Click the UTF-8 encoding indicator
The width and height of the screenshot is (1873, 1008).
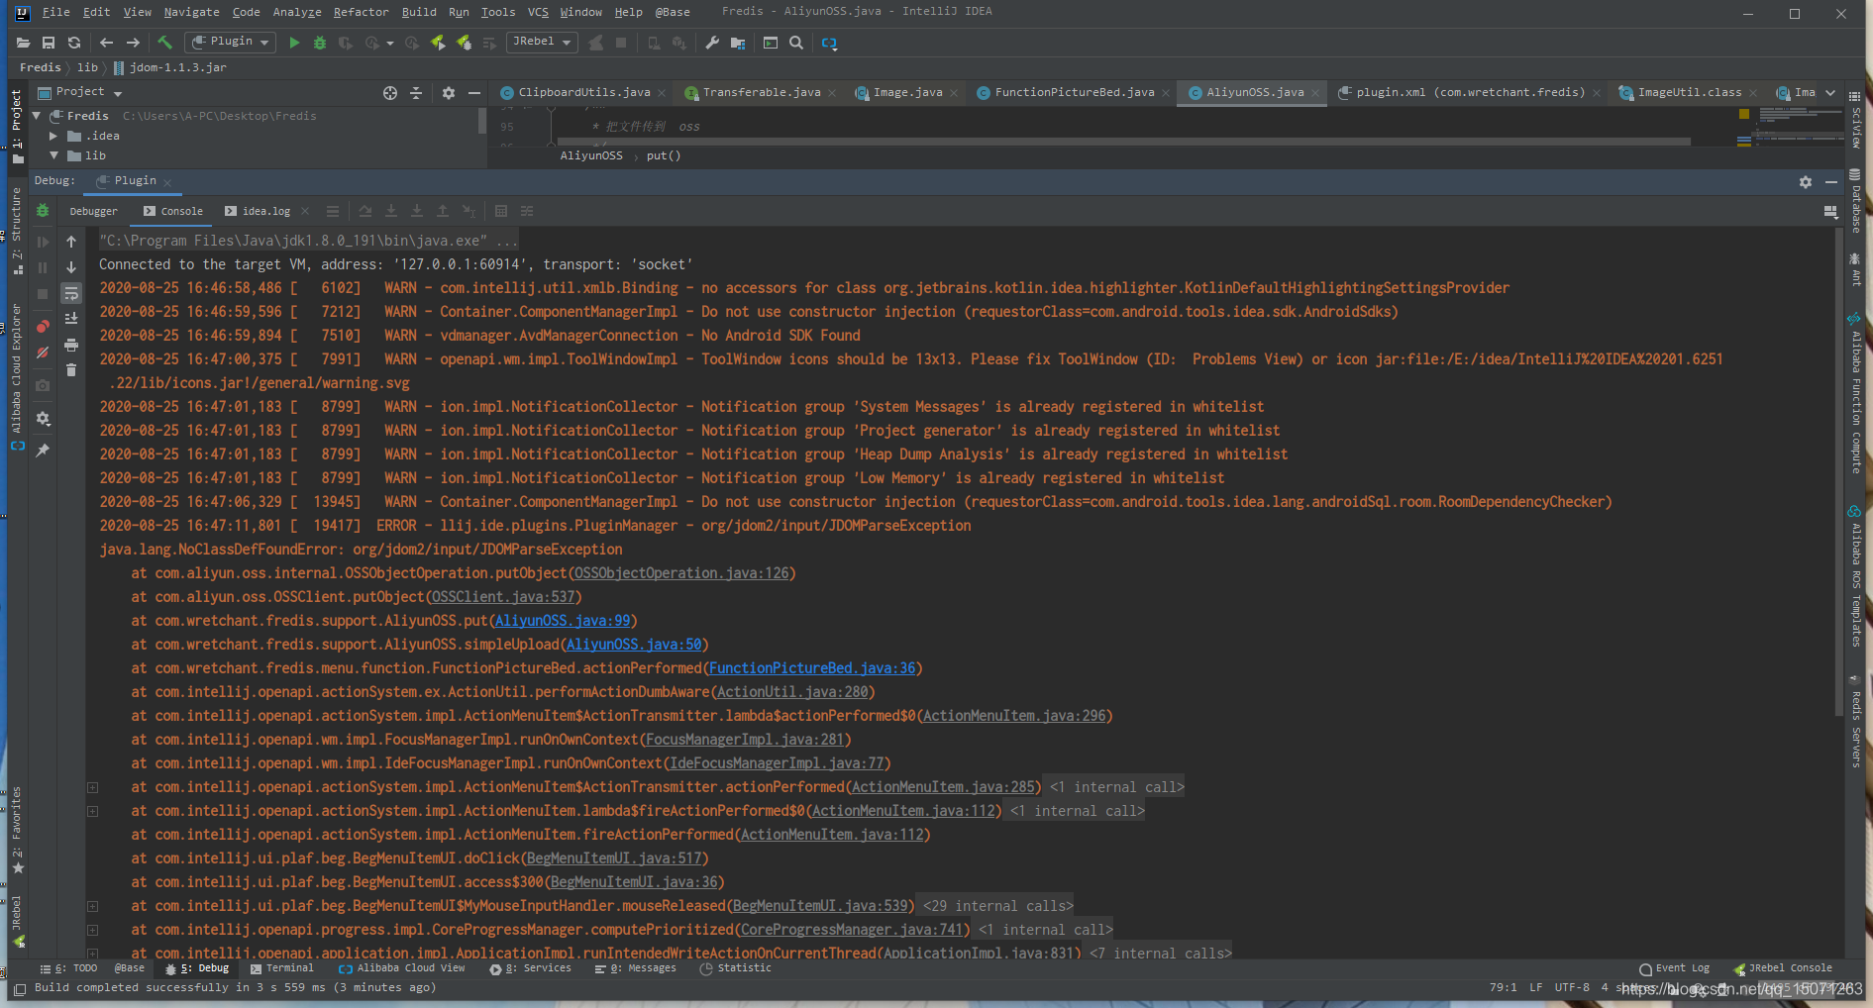click(1572, 987)
